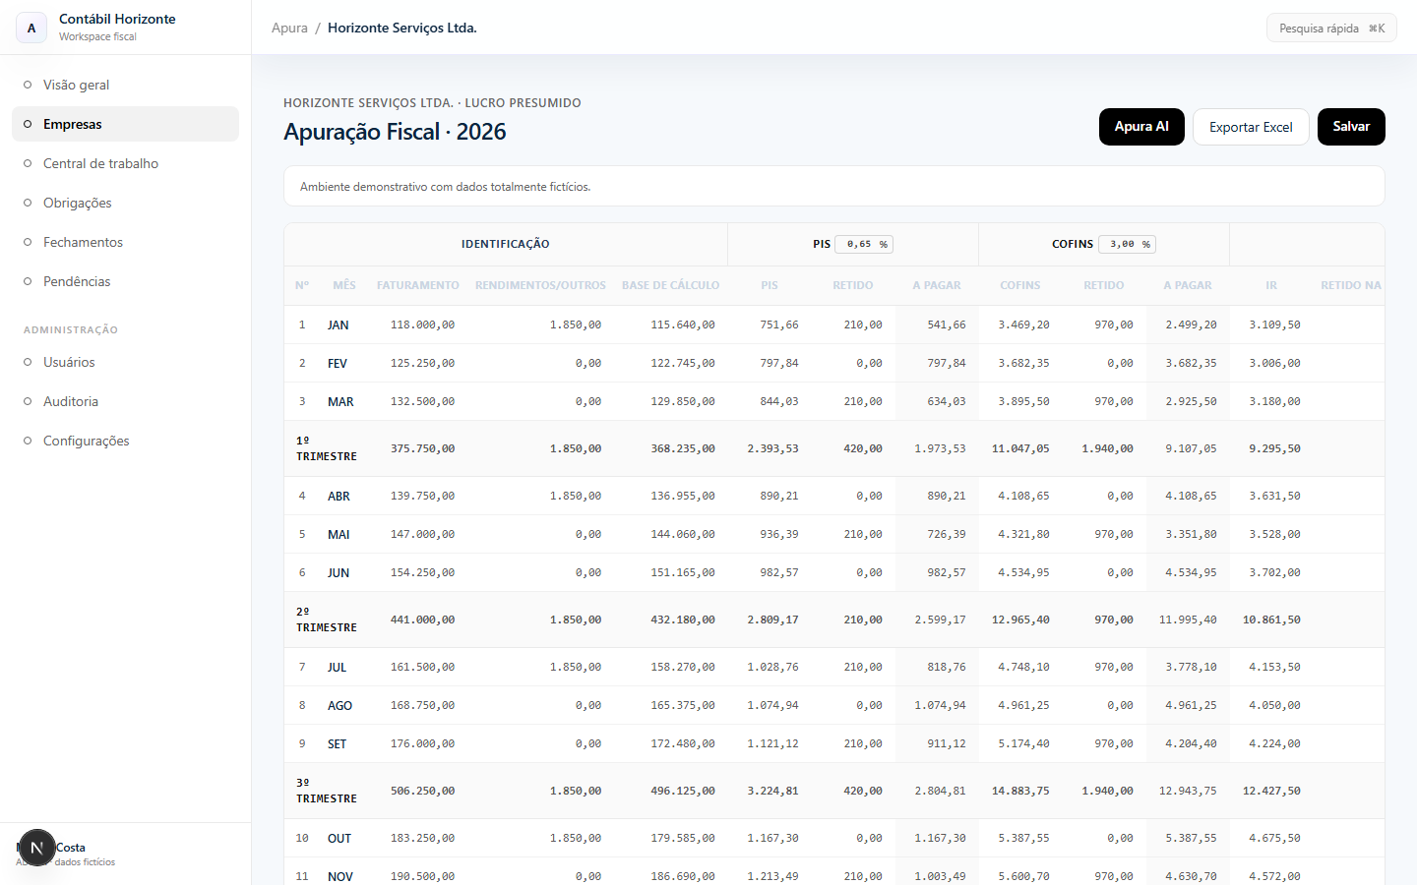Click Exportar Excel
The height and width of the screenshot is (885, 1417).
click(x=1251, y=127)
